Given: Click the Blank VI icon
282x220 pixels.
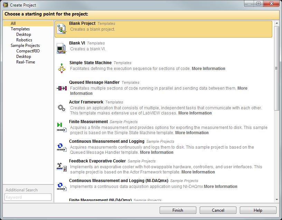Looking at the screenshot, I should click(62, 49).
